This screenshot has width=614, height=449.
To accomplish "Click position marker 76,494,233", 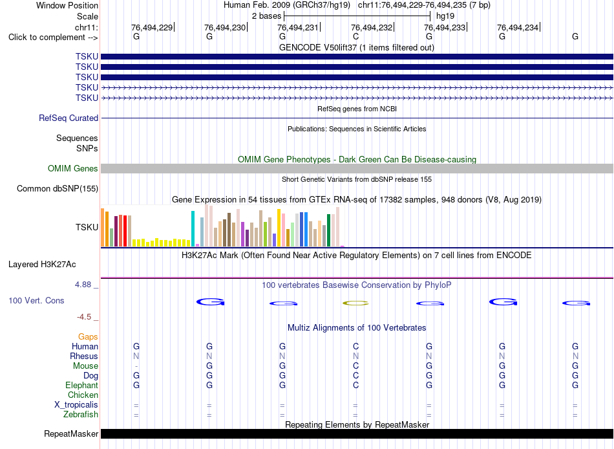I will pyautogui.click(x=445, y=27).
